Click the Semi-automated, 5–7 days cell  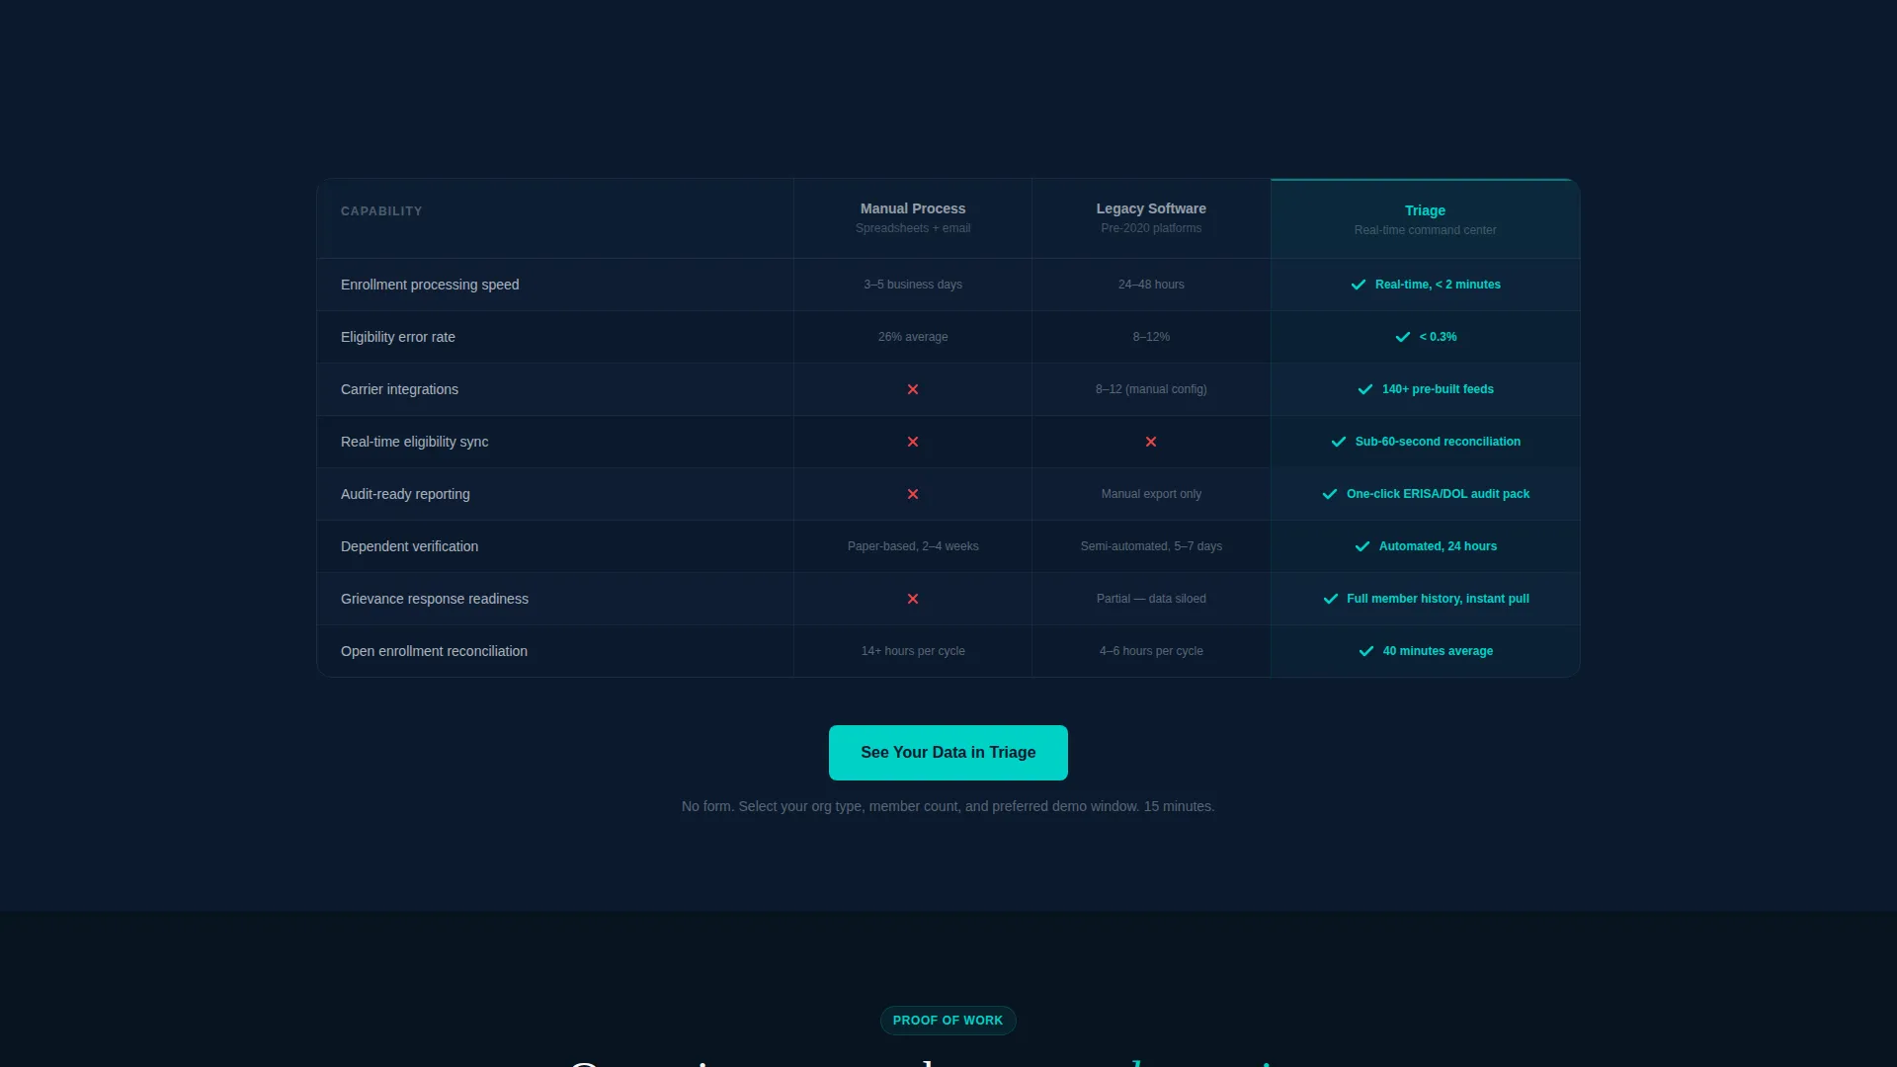point(1151,546)
